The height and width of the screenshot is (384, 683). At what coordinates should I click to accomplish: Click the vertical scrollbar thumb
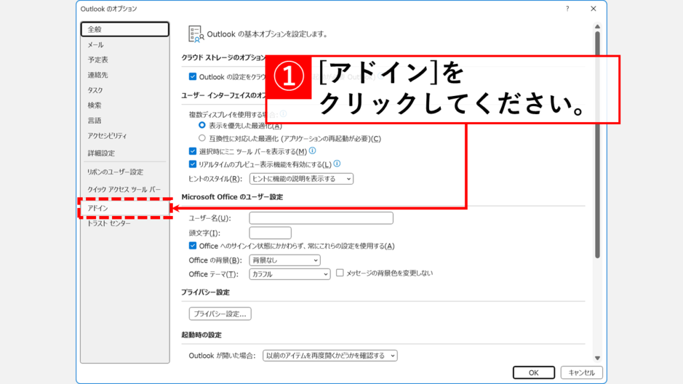(598, 145)
